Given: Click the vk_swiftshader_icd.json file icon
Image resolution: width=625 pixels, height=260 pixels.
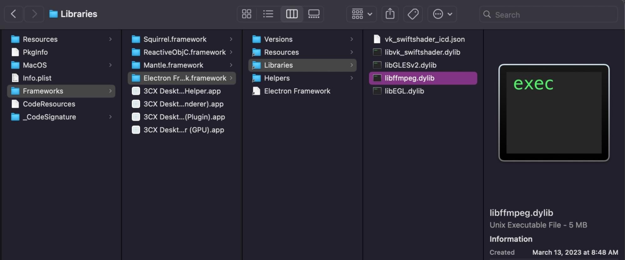Looking at the screenshot, I should pos(377,39).
